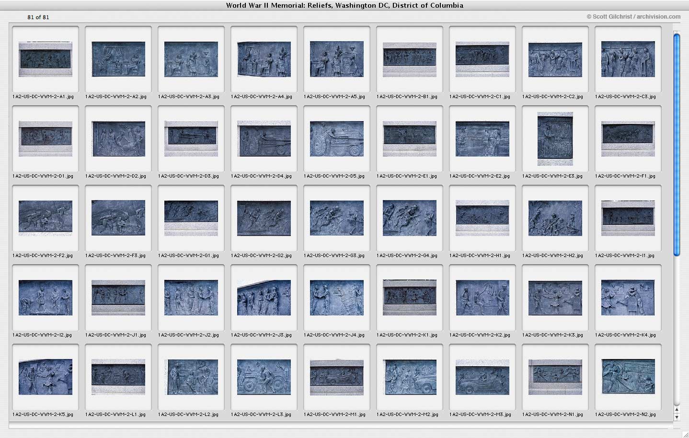This screenshot has width=689, height=438.
Task: Click the blue vertical scrollbar thumb
Action: point(677,144)
